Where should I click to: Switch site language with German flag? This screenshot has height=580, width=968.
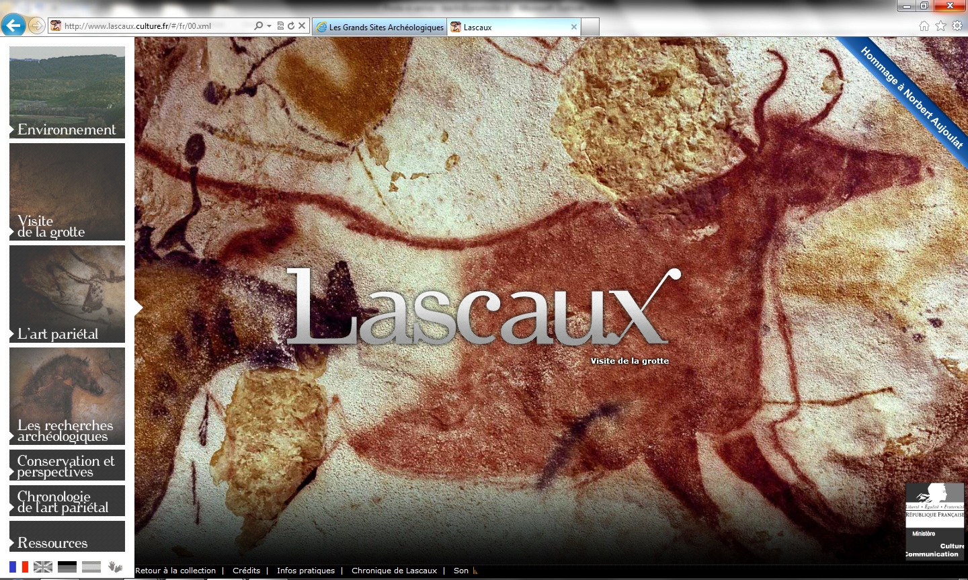click(67, 567)
